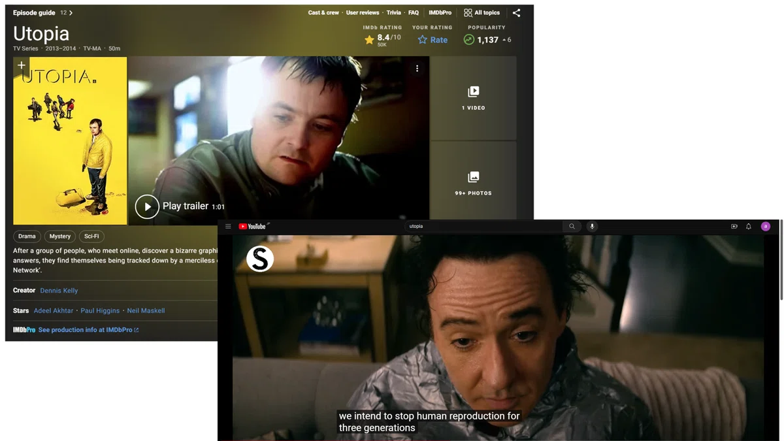The image size is (784, 441).
Task: Open the purple account avatar in YouTube
Action: pyautogui.click(x=766, y=227)
